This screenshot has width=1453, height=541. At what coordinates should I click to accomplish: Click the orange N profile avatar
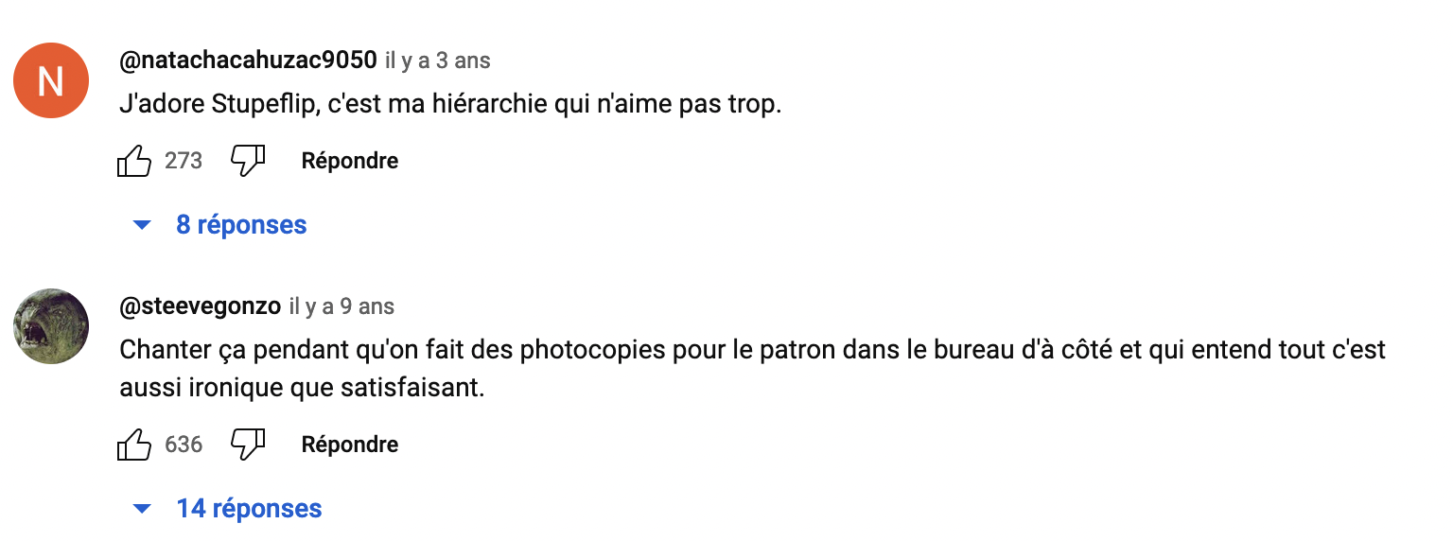[51, 80]
